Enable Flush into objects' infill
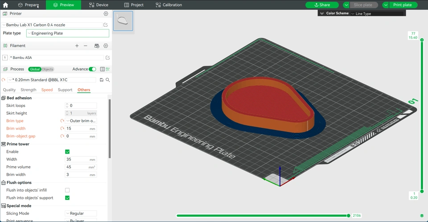The width and height of the screenshot is (428, 222). pyautogui.click(x=67, y=190)
